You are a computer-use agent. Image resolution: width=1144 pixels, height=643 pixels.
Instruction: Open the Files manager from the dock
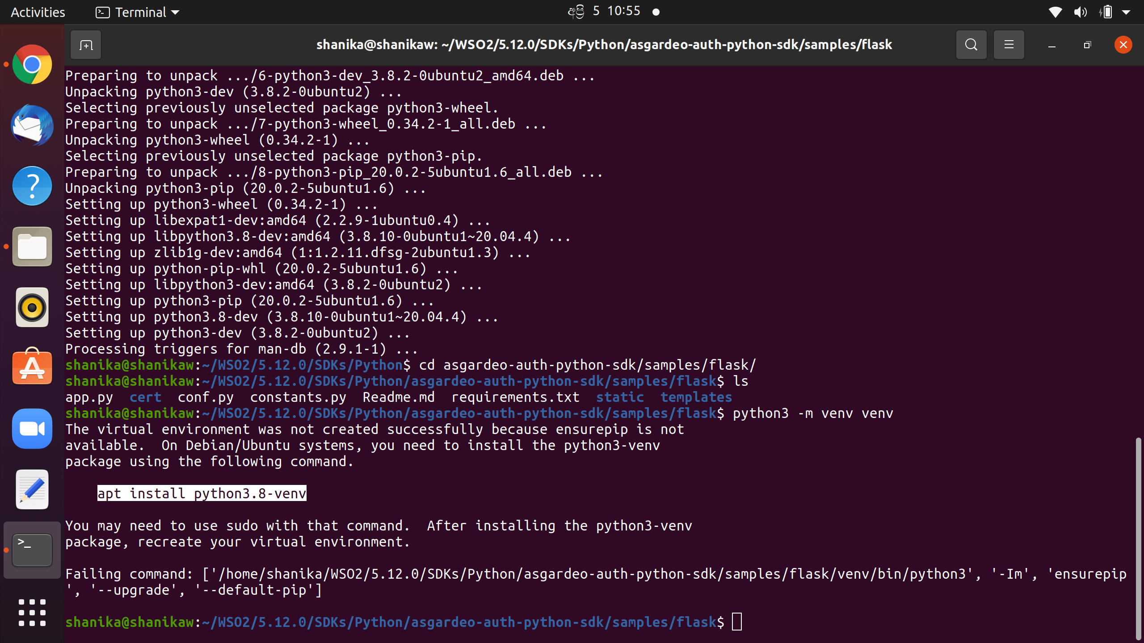point(32,246)
